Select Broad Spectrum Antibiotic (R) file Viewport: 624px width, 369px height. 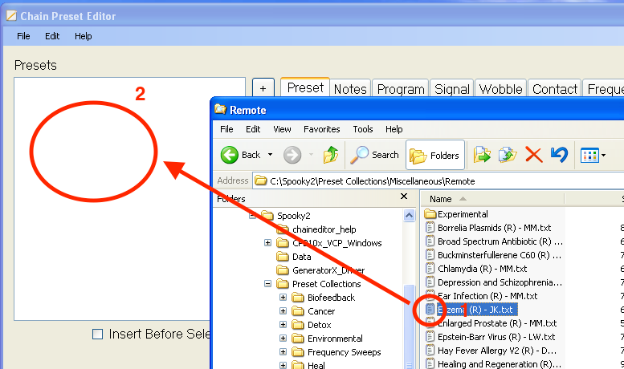click(500, 241)
